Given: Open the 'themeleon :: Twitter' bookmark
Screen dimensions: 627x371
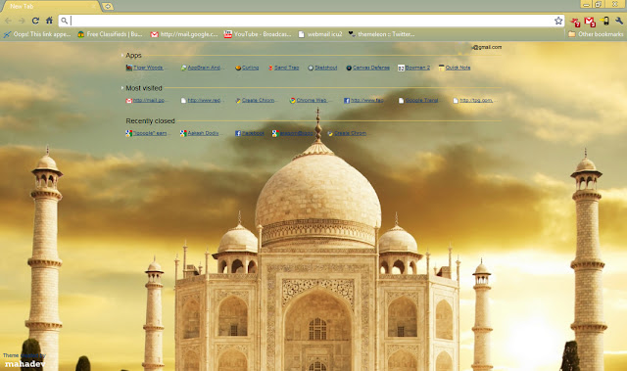Looking at the screenshot, I should 381,34.
